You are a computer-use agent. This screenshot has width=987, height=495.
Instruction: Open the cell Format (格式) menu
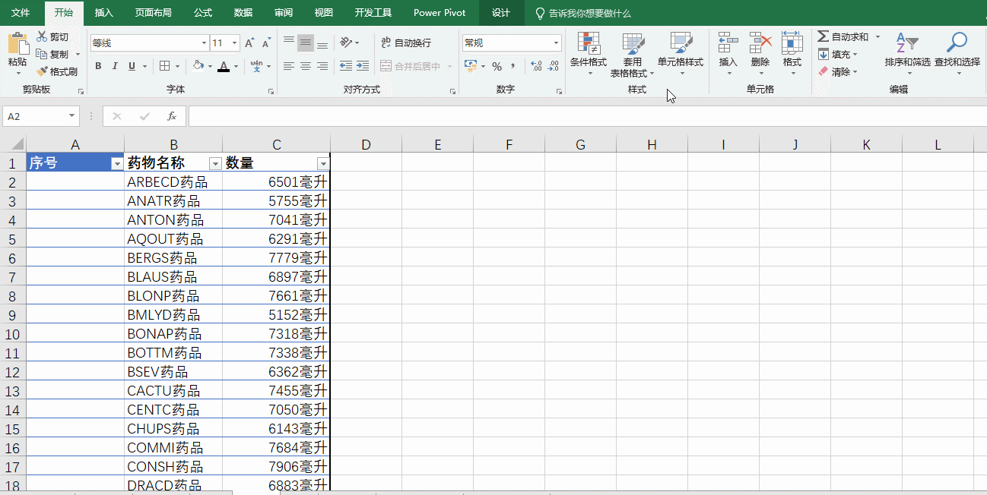tap(792, 54)
